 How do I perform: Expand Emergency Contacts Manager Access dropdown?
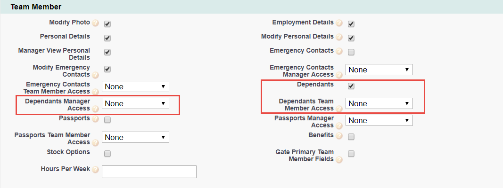(379, 70)
